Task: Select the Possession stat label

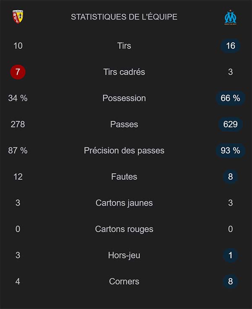Action: tap(124, 98)
